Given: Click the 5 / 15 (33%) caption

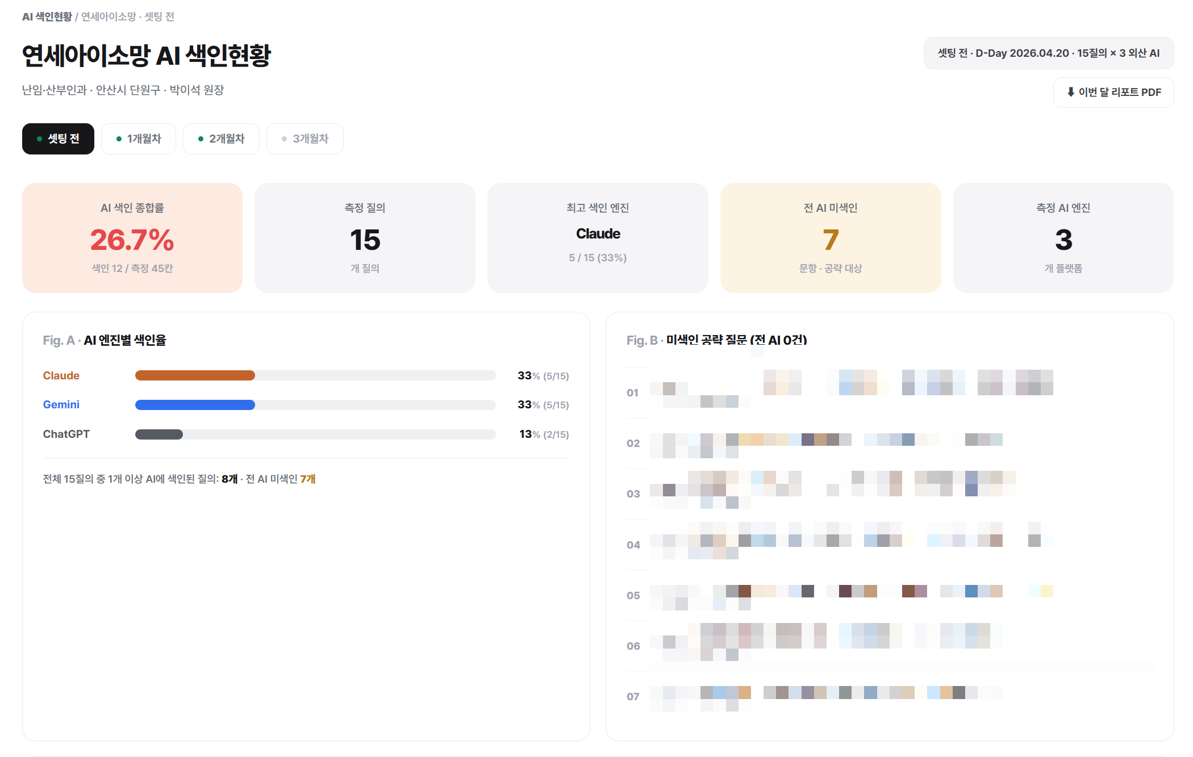Looking at the screenshot, I should [x=598, y=257].
